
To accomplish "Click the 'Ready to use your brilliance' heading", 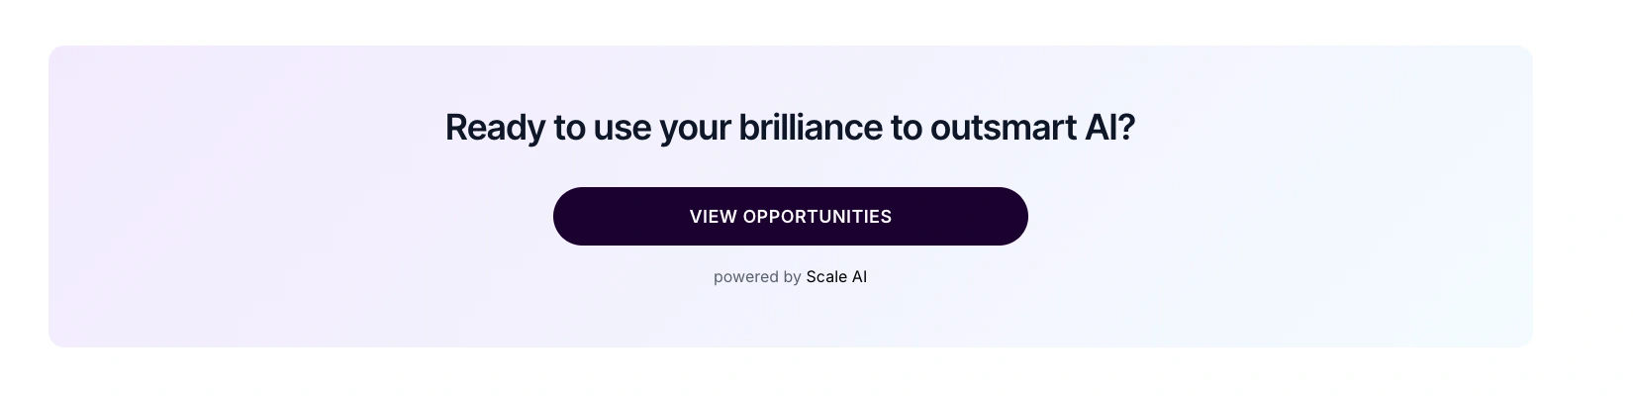I will coord(790,128).
